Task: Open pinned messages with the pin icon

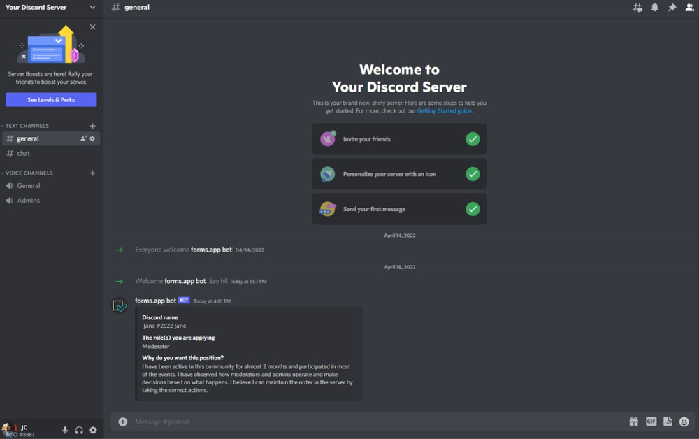Action: point(672,8)
